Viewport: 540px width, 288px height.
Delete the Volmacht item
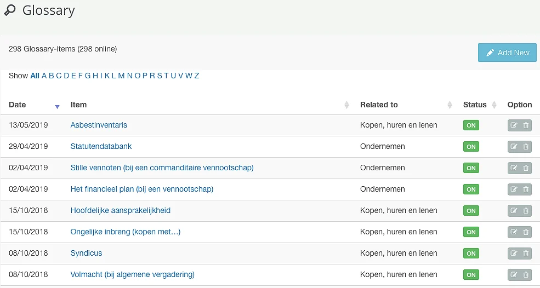[x=526, y=274]
